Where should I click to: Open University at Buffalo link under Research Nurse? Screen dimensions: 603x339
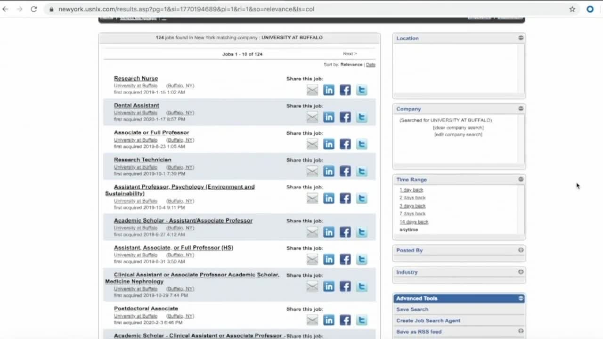coord(136,86)
